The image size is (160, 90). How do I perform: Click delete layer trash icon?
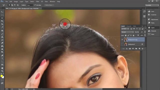(142, 49)
